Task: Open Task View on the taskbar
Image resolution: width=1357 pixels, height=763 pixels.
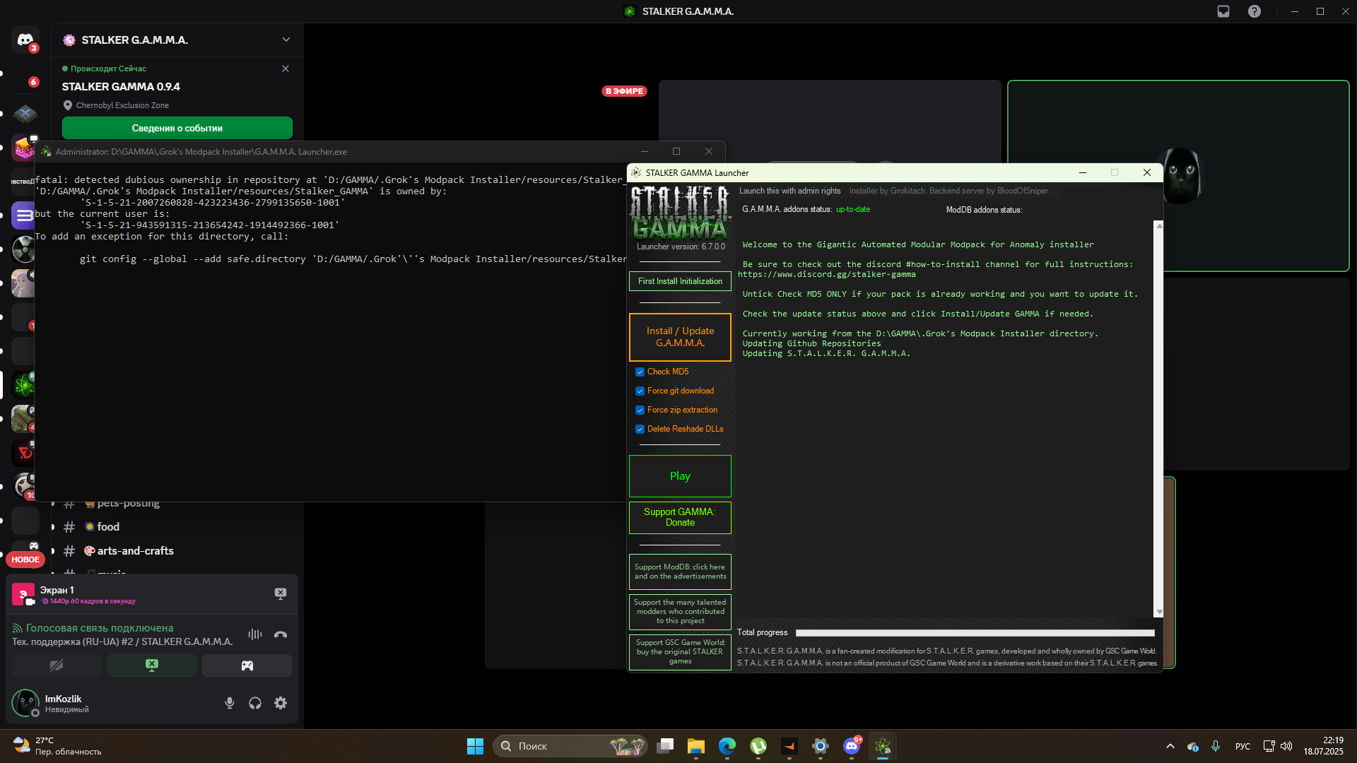Action: 665,746
